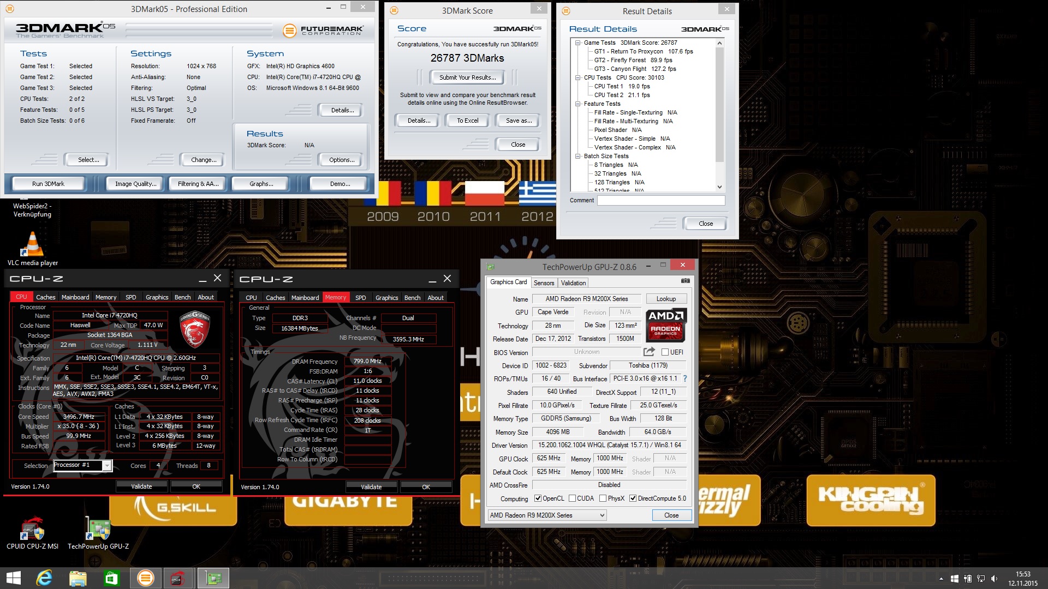Click the network tray icon
The width and height of the screenshot is (1048, 589).
[981, 579]
